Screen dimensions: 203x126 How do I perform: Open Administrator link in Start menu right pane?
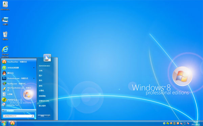[x=44, y=66]
